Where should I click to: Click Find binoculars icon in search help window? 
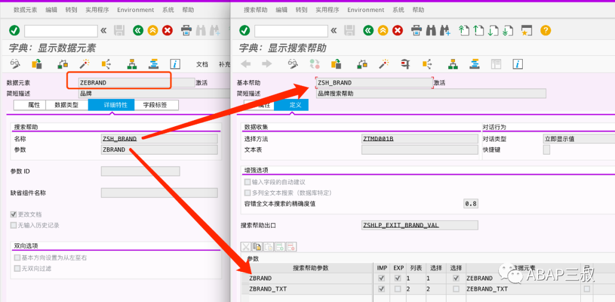coord(431,31)
